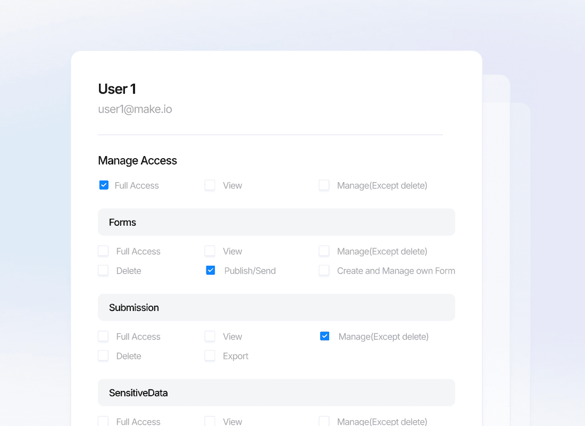
Task: Collapse the Submission section header
Action: (276, 307)
